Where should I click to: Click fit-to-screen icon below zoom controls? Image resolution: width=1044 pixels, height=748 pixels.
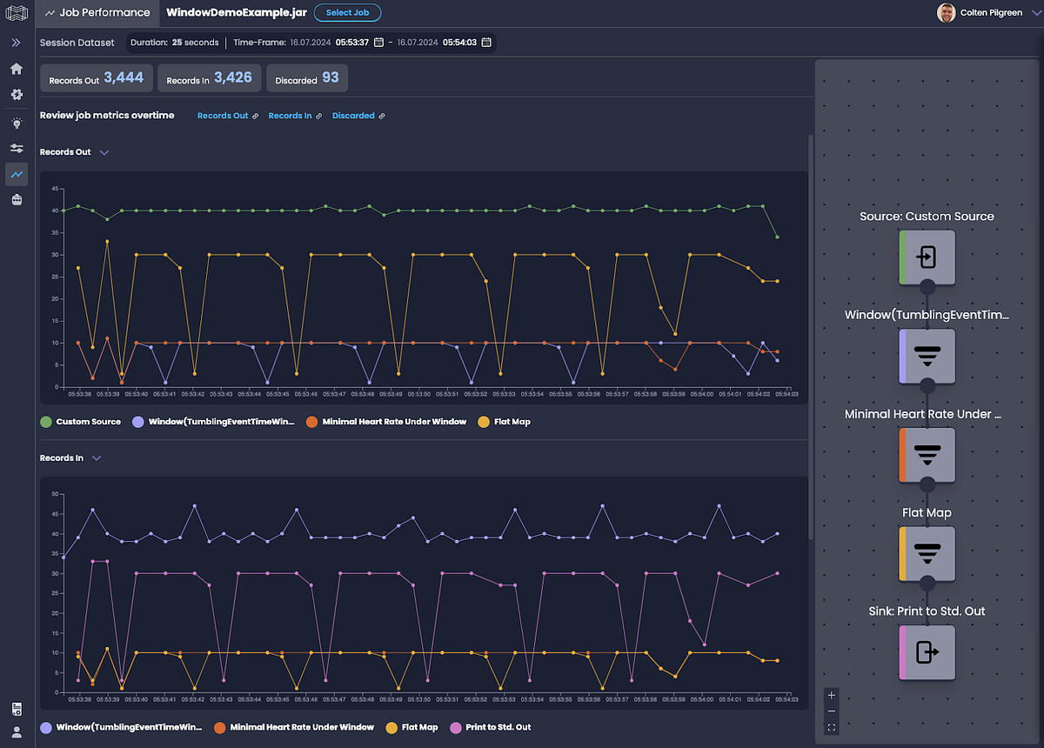[x=831, y=726]
